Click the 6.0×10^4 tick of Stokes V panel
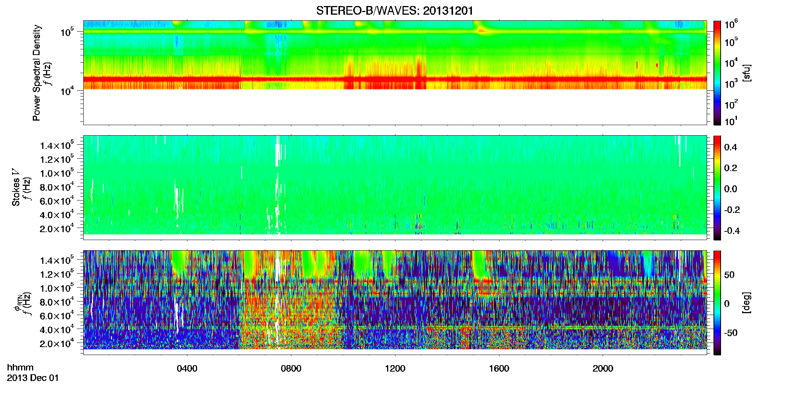 57,201
